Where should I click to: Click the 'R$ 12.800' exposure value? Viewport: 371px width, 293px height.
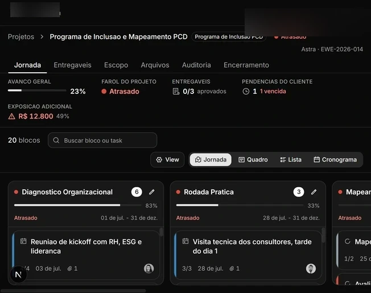click(x=36, y=116)
